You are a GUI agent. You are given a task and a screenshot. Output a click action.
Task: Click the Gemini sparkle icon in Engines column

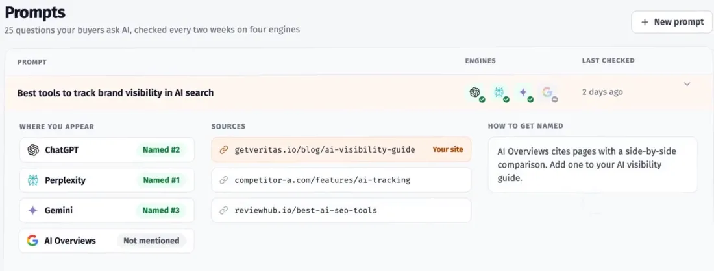coord(523,92)
